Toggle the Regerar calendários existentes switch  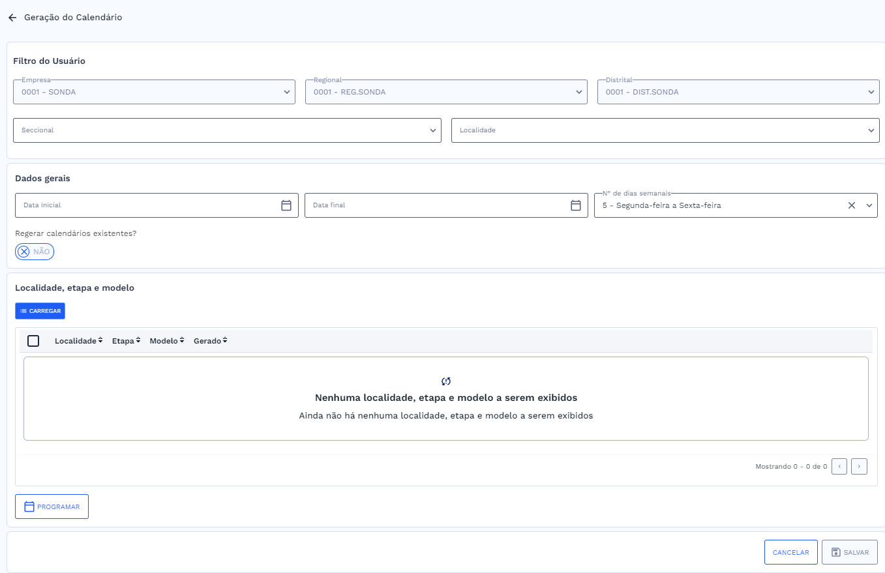(35, 252)
